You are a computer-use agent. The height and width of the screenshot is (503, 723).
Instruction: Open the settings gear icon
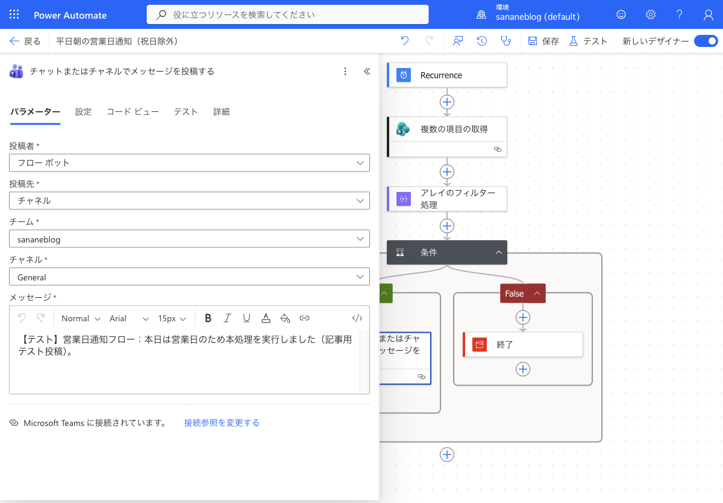651,15
